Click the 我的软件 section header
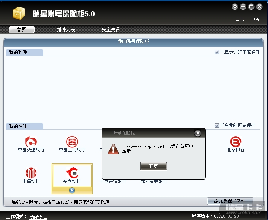This screenshot has width=268, height=220. (x=25, y=52)
